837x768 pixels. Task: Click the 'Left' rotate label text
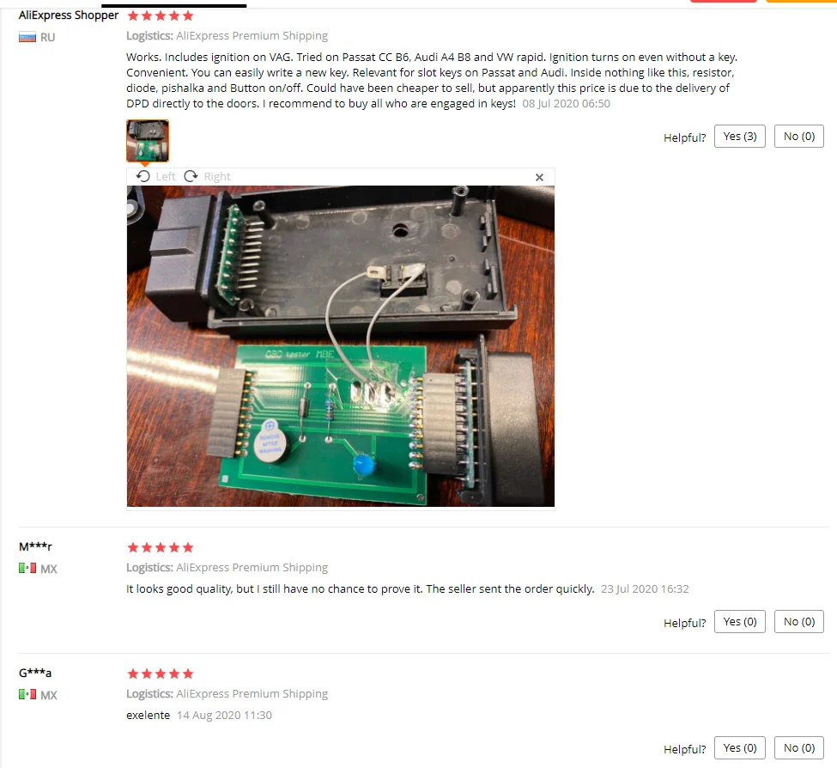(166, 176)
